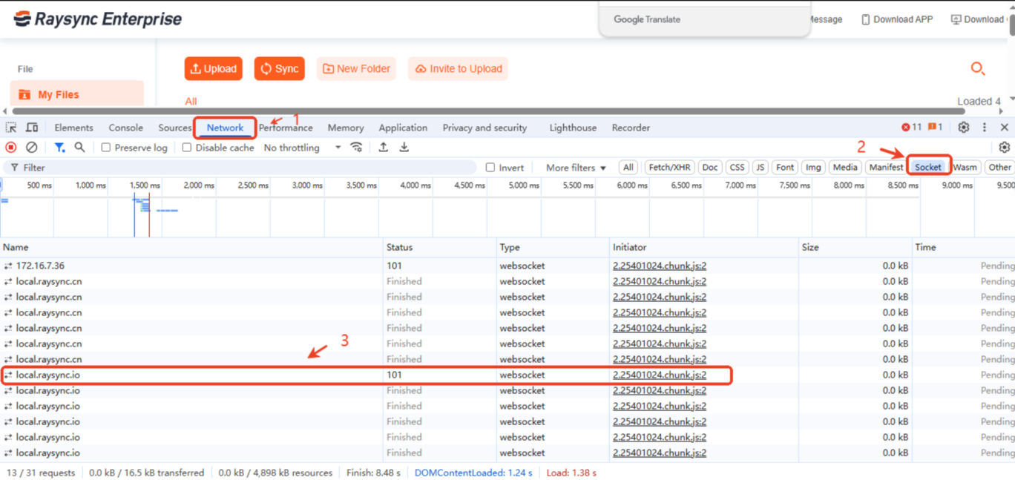Open network conditions wifi icon
Image resolution: width=1015 pixels, height=480 pixels.
[357, 147]
